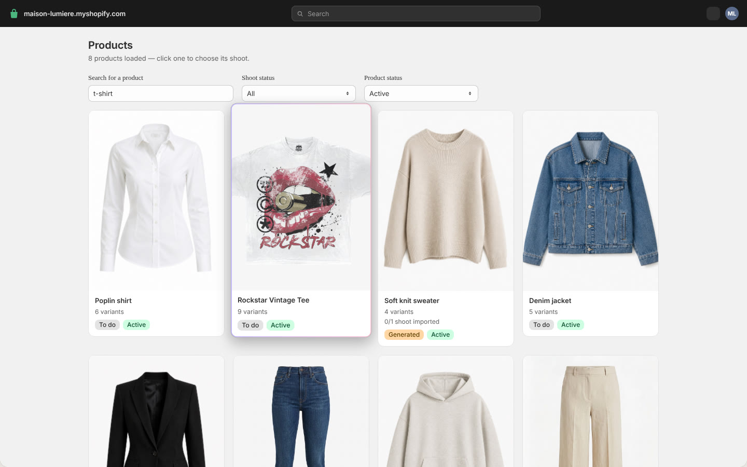Click '6 variants' under Poplin shirt
This screenshot has height=467, width=747.
pos(109,312)
